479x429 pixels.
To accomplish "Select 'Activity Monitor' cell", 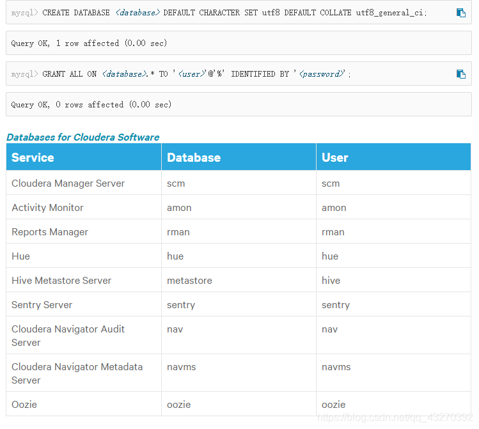I will click(x=84, y=207).
